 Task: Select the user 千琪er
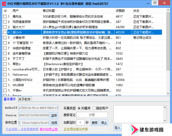pos(17,90)
